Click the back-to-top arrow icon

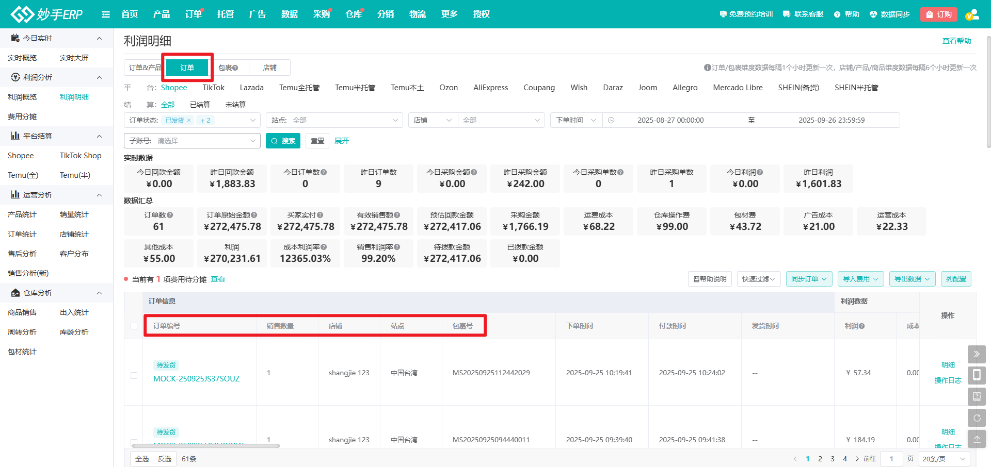coord(977,439)
